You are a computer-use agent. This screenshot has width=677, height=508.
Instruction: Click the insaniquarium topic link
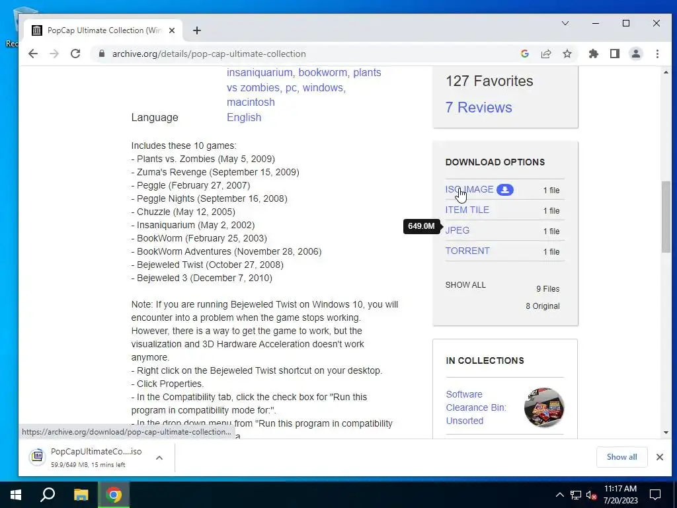259,72
